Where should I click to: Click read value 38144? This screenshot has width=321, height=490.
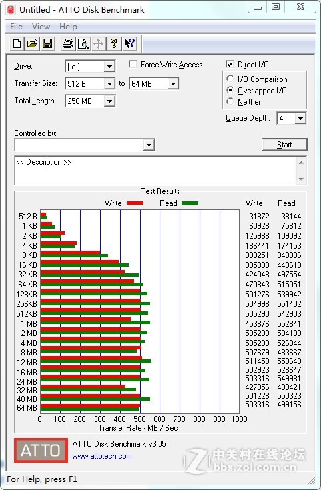tap(291, 216)
